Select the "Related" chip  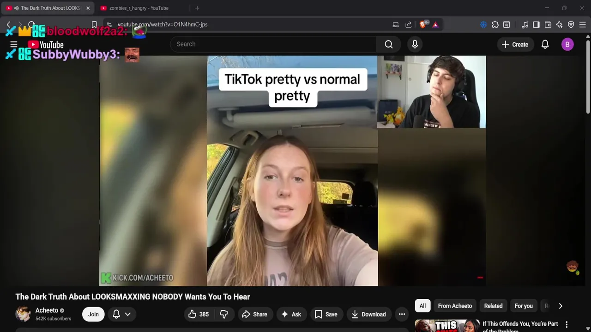493,306
